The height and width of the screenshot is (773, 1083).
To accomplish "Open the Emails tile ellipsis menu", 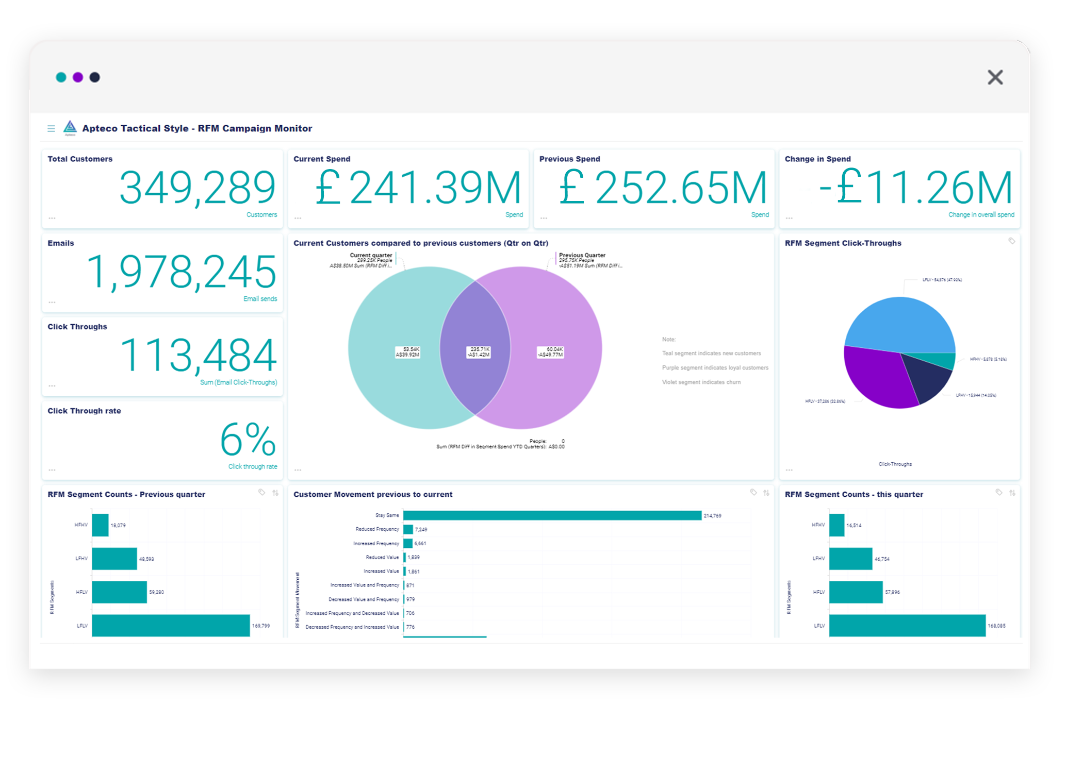I will [52, 303].
